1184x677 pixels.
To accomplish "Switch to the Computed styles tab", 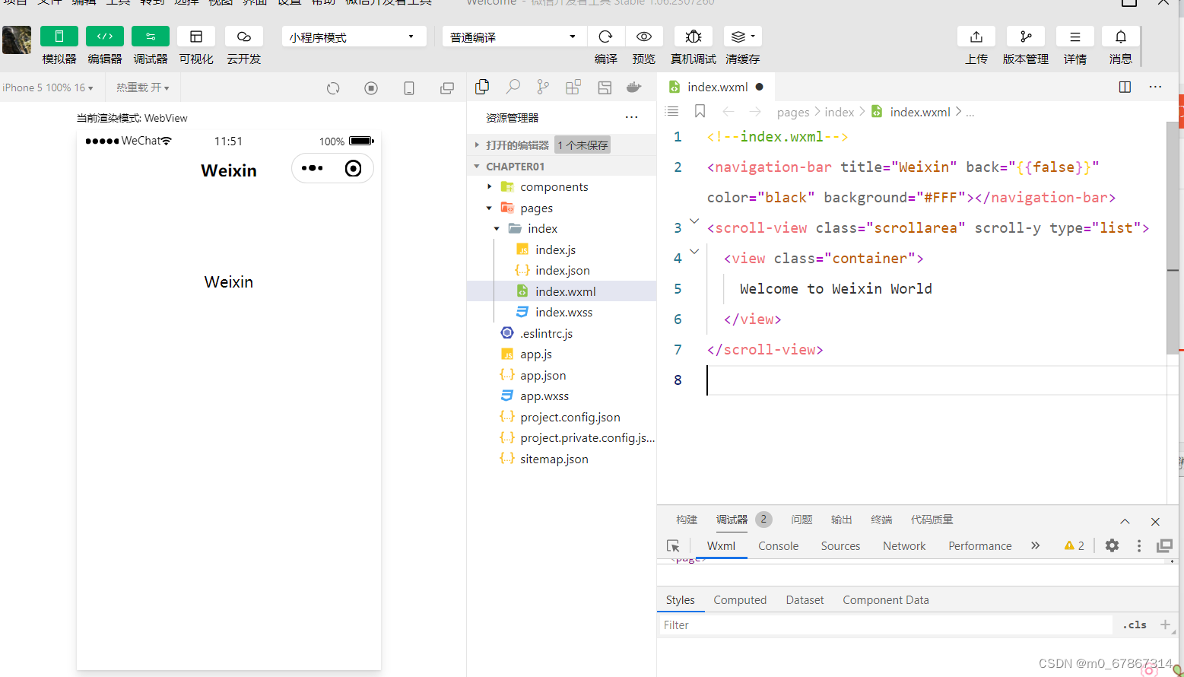I will (740, 599).
